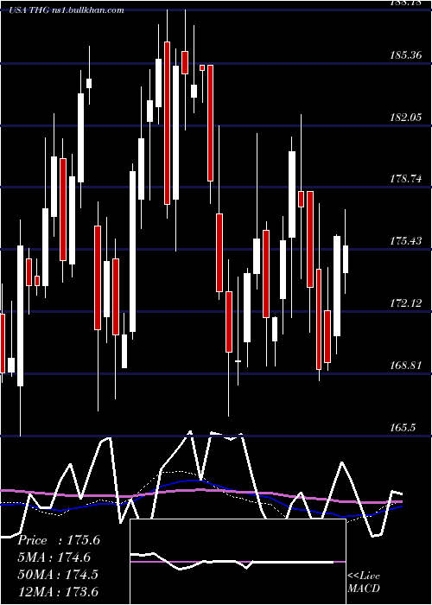Click the '50MA : 174.5' readout

(x=56, y=574)
